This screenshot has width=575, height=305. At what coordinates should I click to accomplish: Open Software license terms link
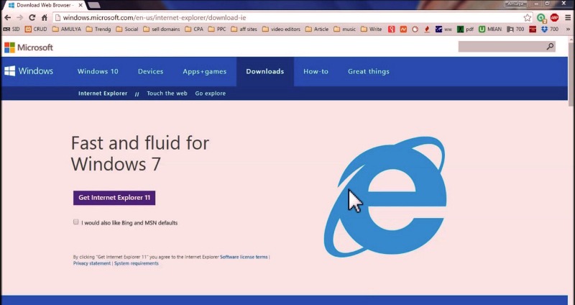coord(244,257)
